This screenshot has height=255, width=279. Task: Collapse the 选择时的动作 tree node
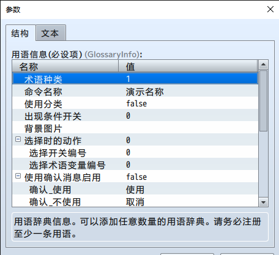click(18, 139)
